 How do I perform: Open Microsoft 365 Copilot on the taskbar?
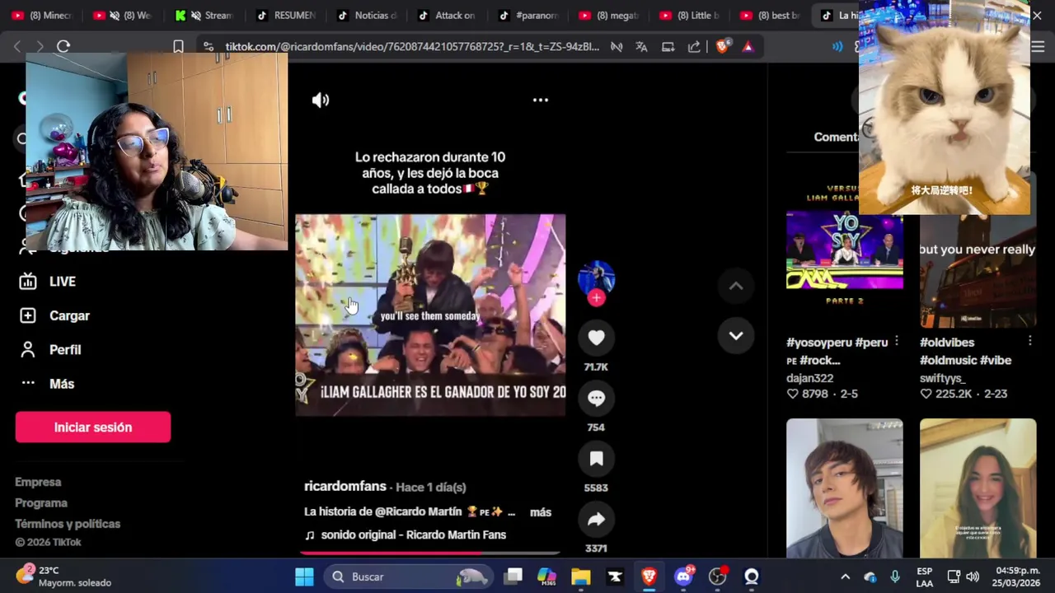pos(546,577)
